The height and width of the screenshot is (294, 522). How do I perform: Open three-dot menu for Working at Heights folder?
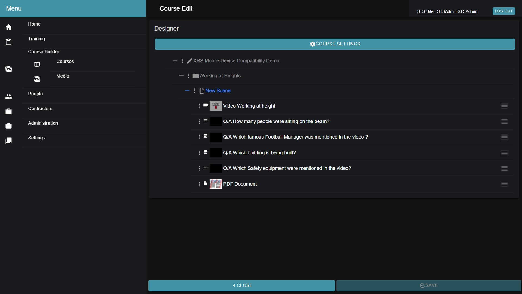click(x=188, y=76)
